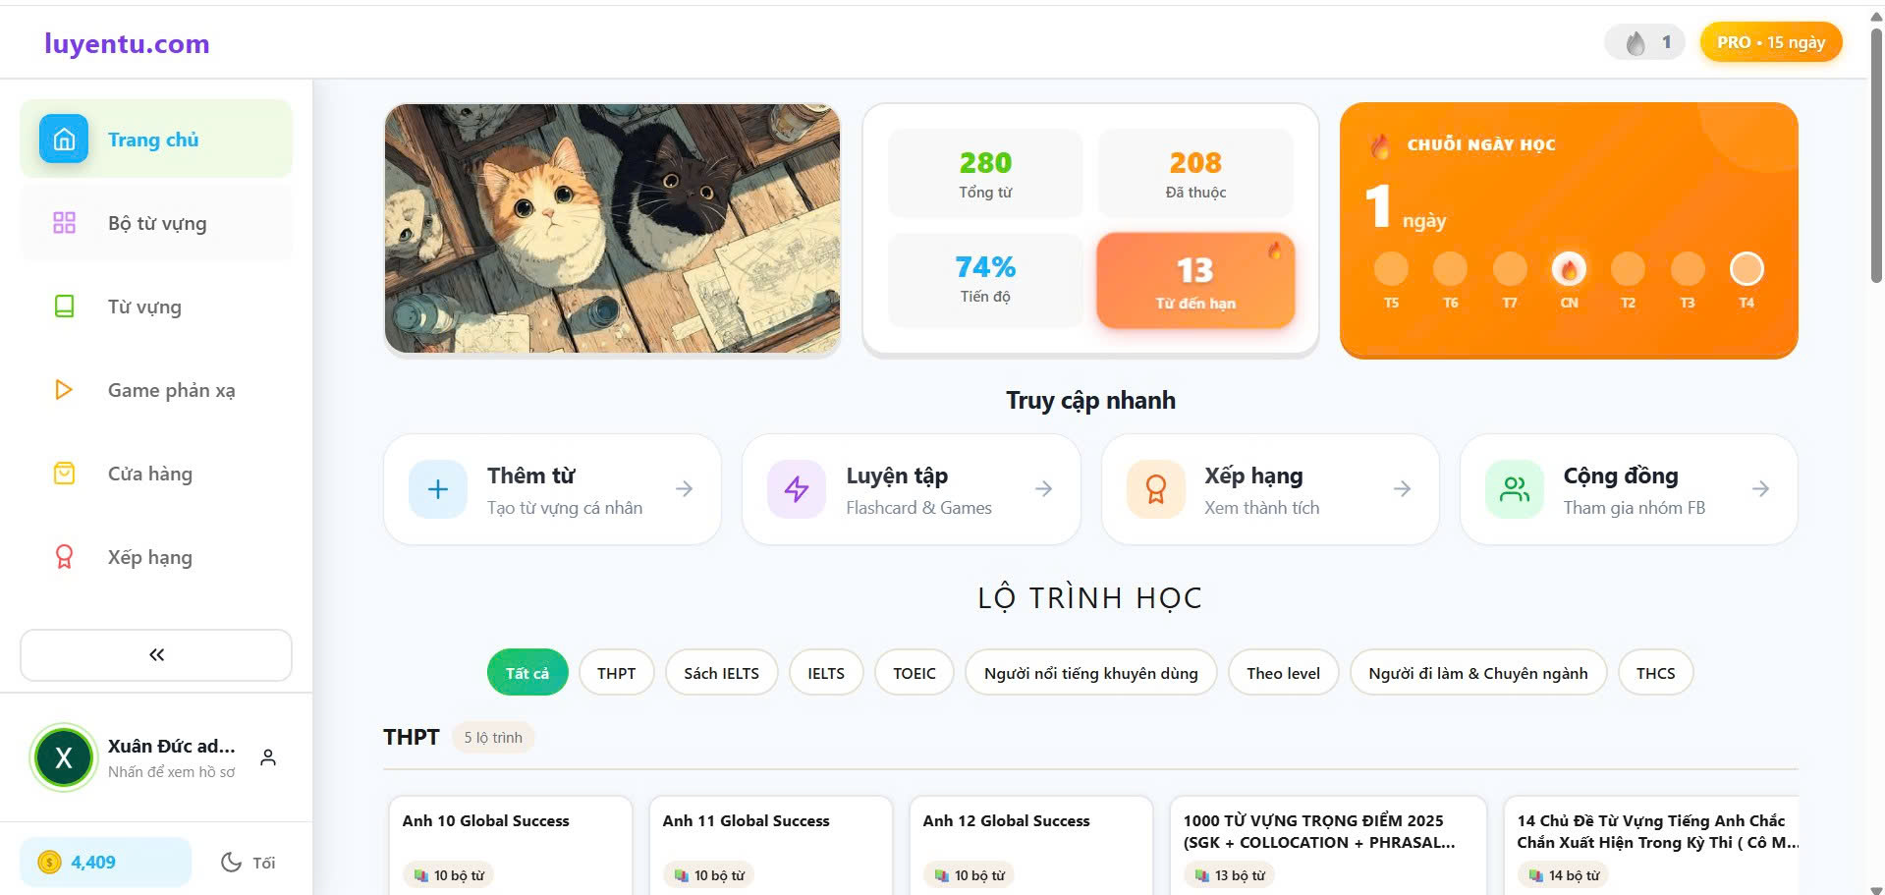Click the Cộng đồng group icon
The image size is (1885, 895).
pyautogui.click(x=1514, y=488)
